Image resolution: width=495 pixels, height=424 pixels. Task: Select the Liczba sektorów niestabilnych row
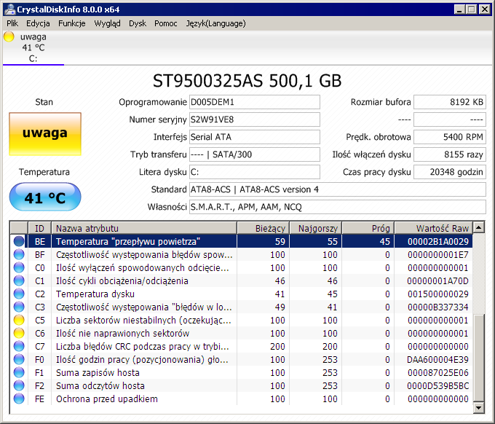pos(242,320)
